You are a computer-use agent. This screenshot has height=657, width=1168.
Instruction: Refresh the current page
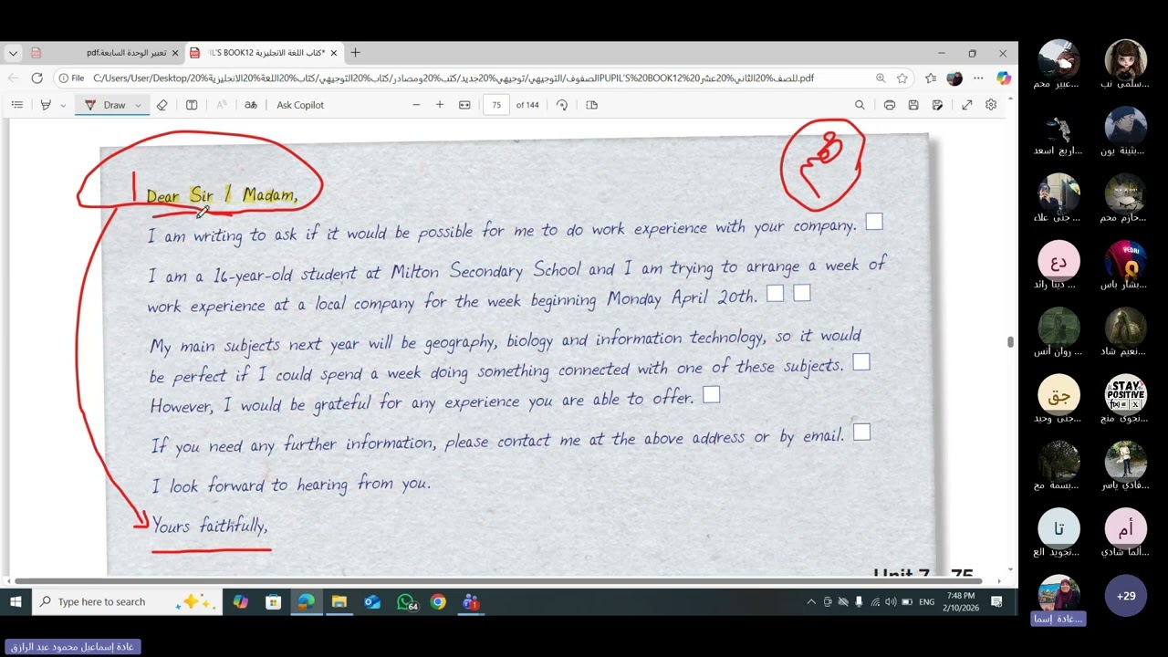(37, 78)
